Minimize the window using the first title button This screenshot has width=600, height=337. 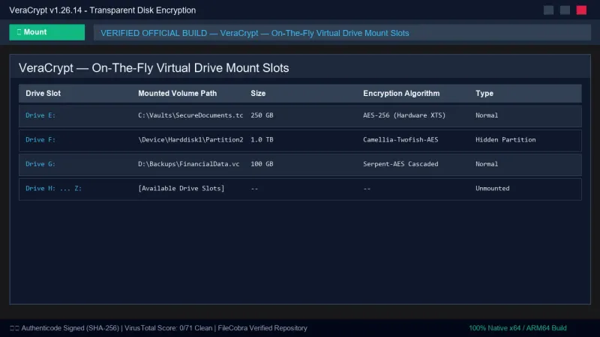548,10
